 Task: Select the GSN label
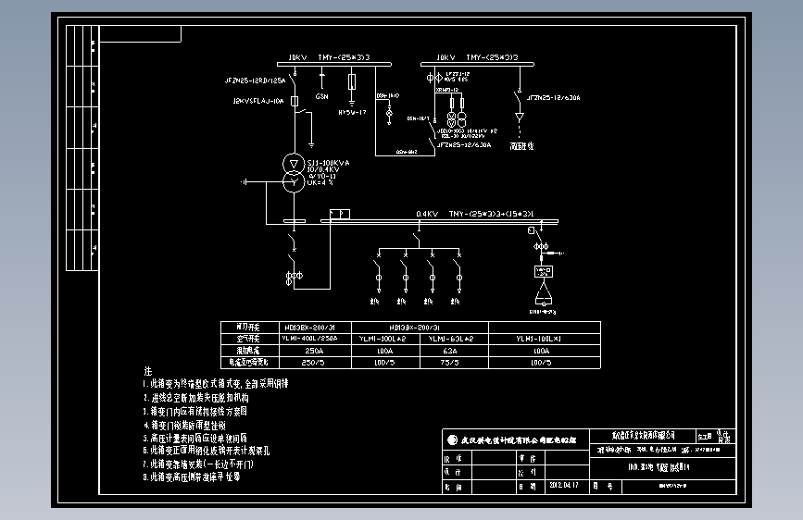[x=321, y=96]
